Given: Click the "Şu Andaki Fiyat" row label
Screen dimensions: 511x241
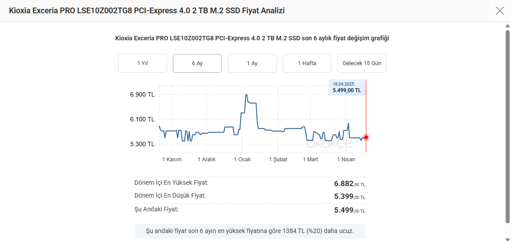Looking at the screenshot, I should coord(156,210).
